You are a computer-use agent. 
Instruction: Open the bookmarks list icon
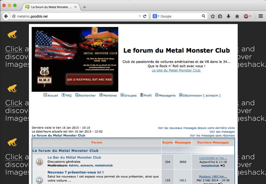(220, 16)
